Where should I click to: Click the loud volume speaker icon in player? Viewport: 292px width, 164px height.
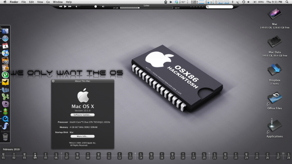(103, 6)
